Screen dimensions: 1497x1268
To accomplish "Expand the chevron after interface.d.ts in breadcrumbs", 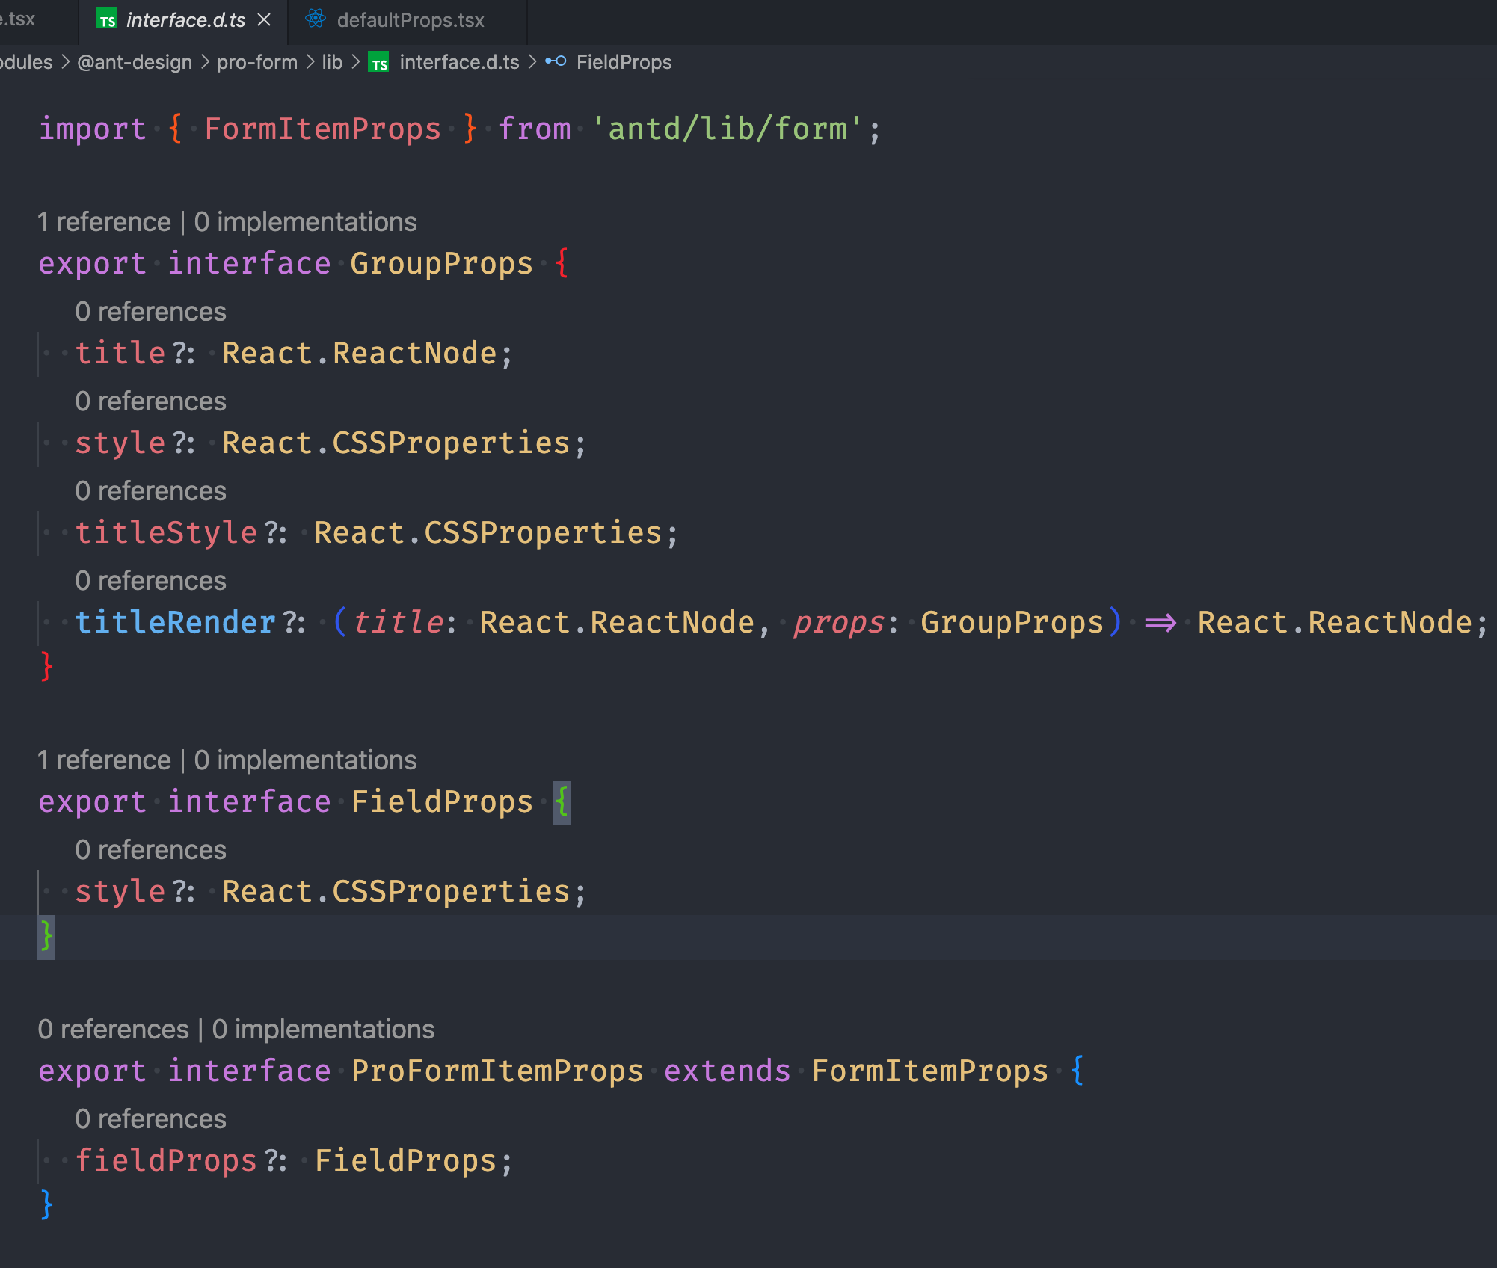I will point(534,63).
